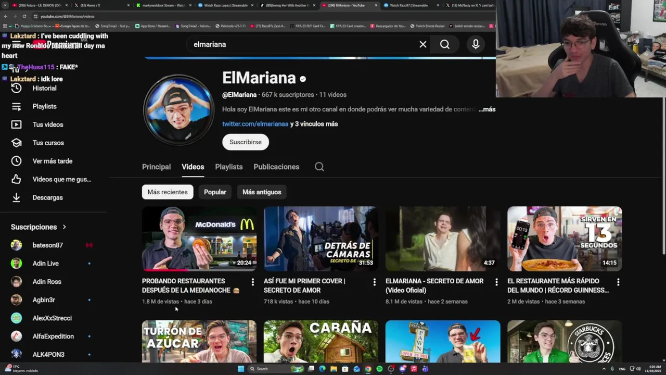
Task: Open the Cabaña video thumbnail
Action: 321,341
